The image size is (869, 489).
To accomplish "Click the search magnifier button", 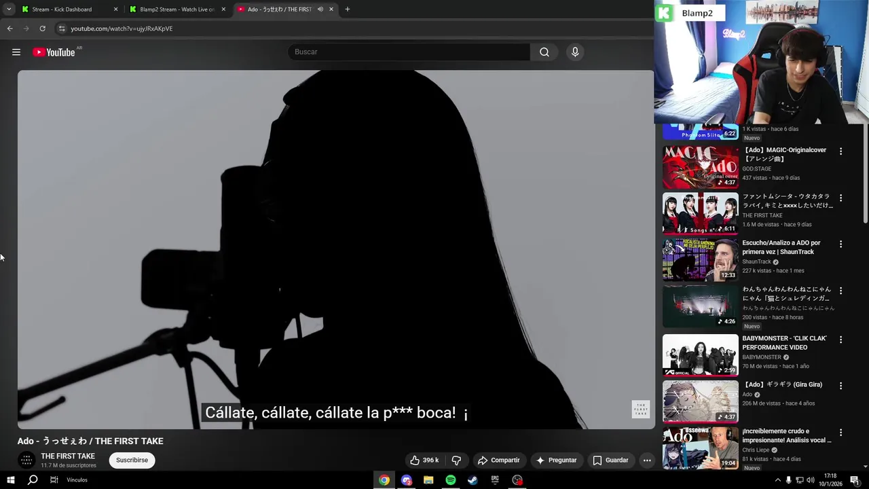I will tap(544, 52).
